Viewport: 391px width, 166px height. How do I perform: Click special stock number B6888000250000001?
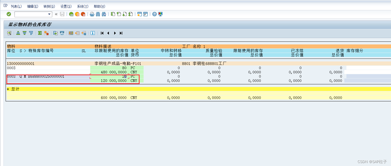pyautogui.click(x=46, y=76)
